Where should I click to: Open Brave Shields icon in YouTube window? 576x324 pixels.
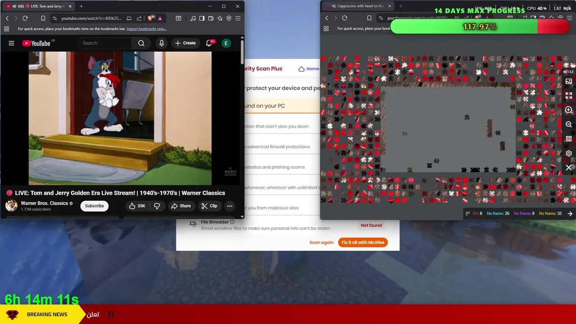click(x=151, y=18)
